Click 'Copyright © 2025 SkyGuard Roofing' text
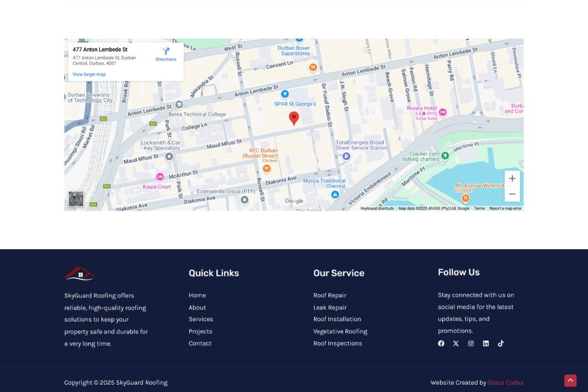 [x=116, y=383]
